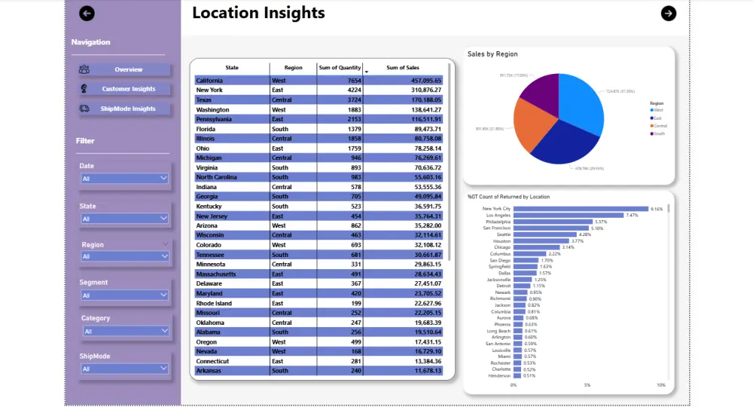Select the Philadelphia bar

553,222
